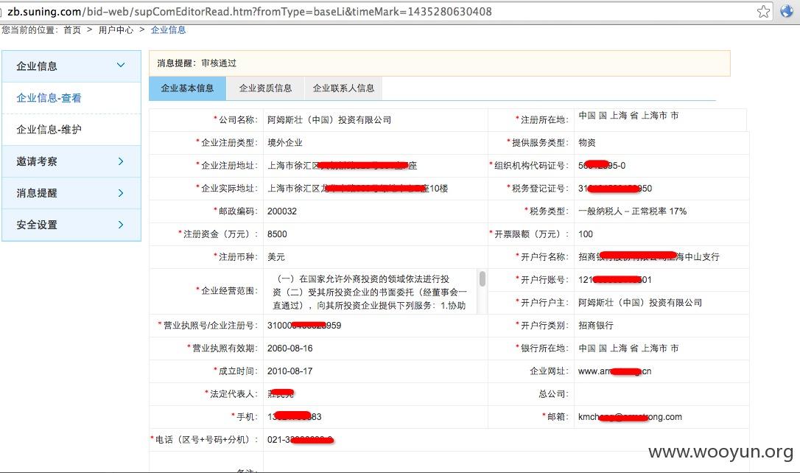Select company name 阿姆斯壮（中国）投资有限公司 in 公司名称 row
This screenshot has width=800, height=473.
[329, 120]
